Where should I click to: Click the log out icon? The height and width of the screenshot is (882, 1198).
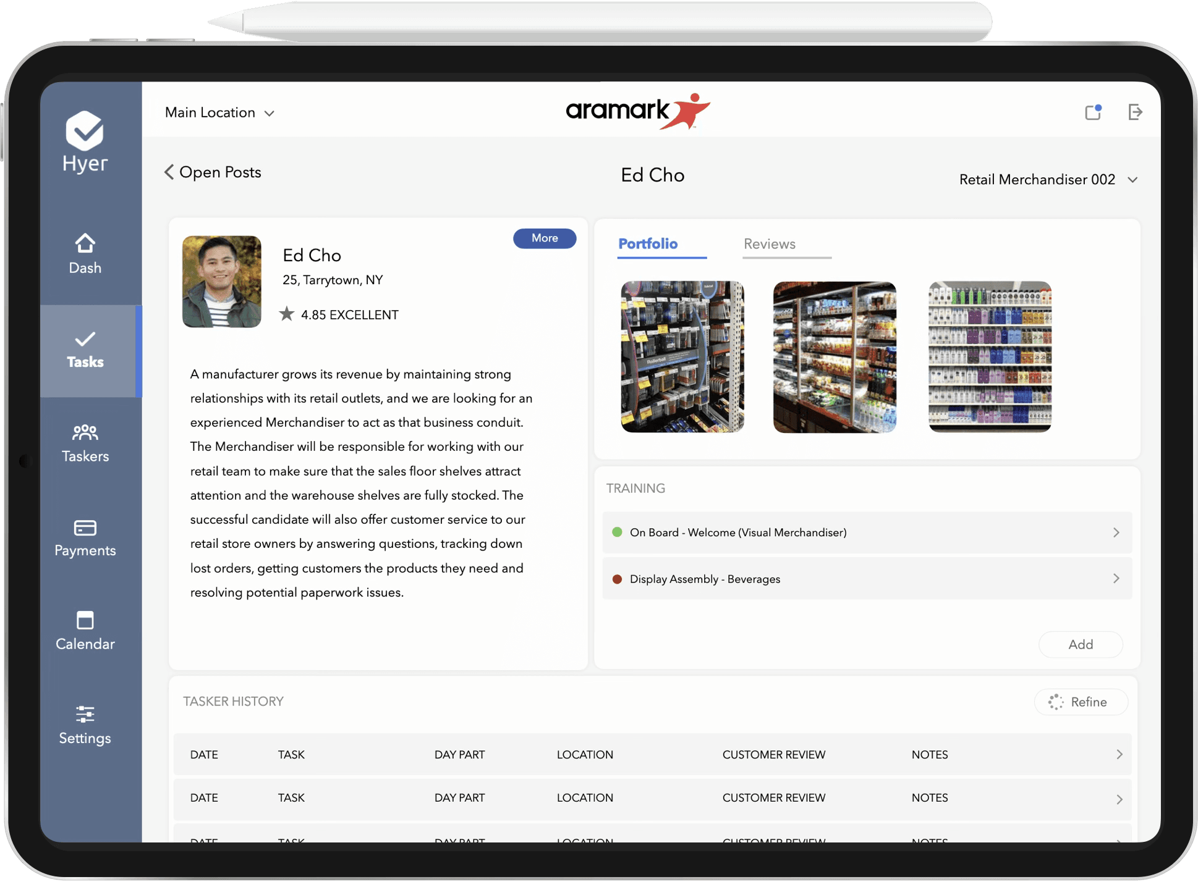1135,112
